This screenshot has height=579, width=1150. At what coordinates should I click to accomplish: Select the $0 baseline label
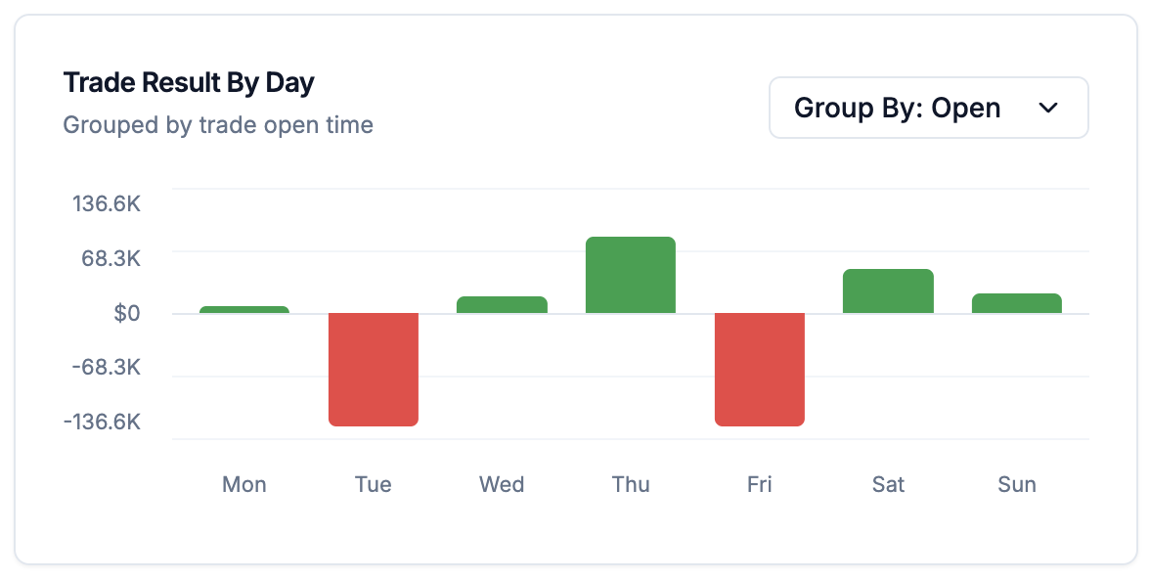pyautogui.click(x=126, y=313)
